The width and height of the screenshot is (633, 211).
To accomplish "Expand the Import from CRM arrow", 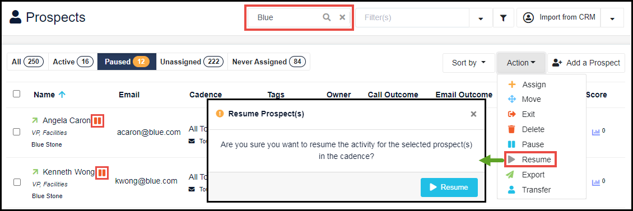I will point(612,18).
